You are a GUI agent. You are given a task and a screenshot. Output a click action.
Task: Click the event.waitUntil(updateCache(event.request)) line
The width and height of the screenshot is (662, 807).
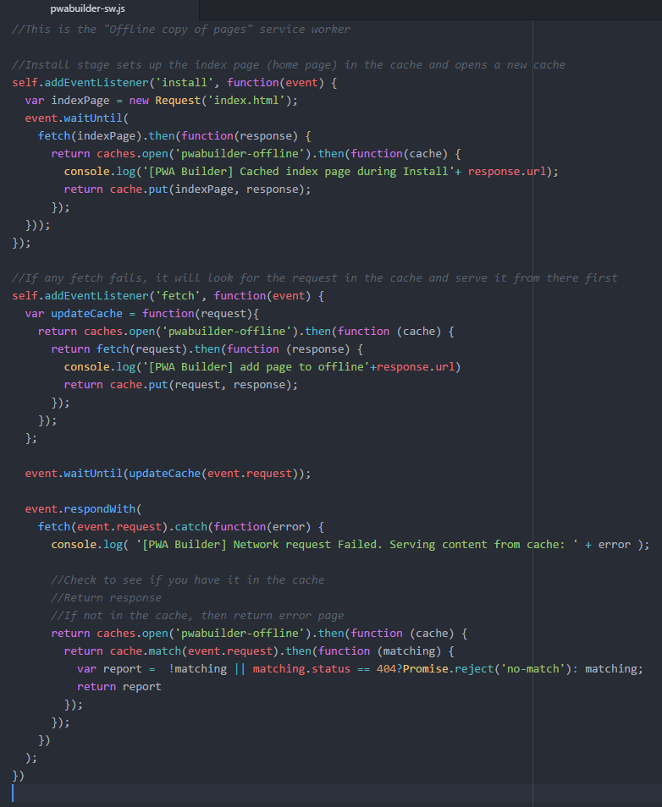point(168,474)
